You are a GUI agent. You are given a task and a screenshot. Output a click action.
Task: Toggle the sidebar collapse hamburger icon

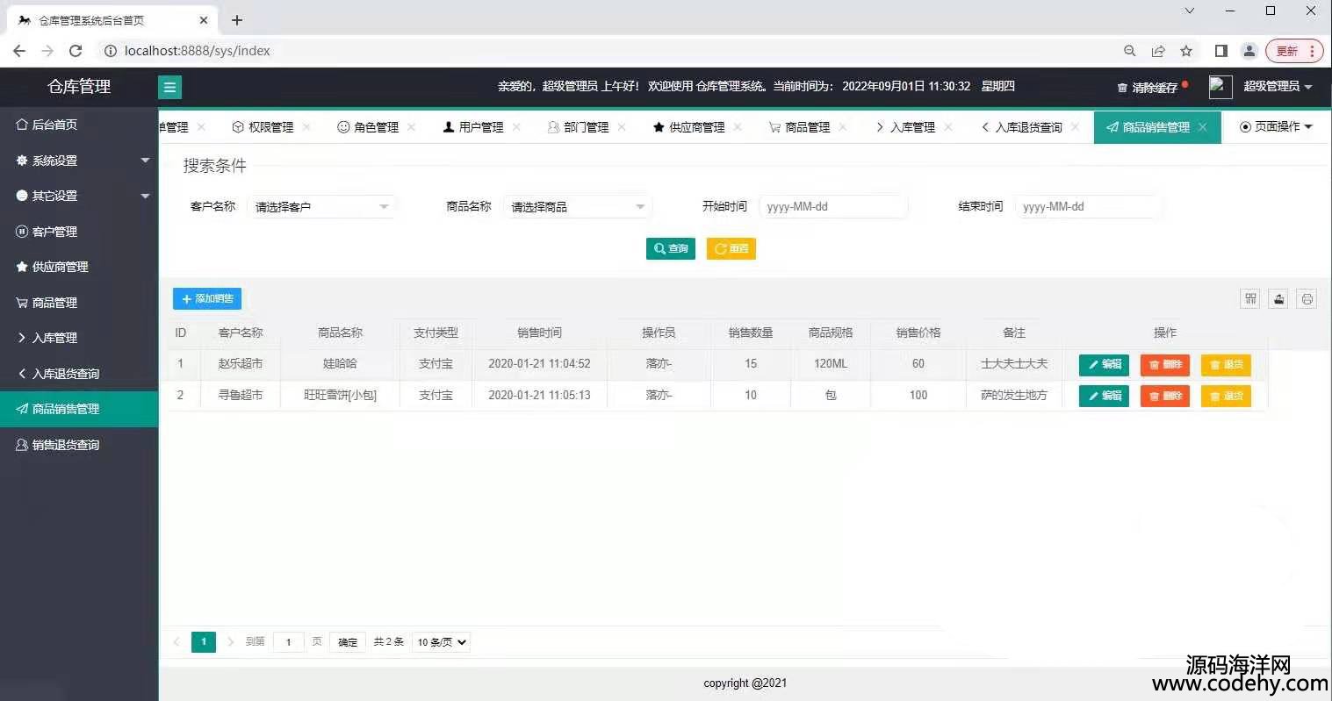tap(169, 87)
